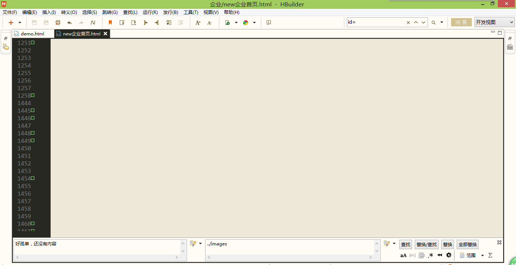This screenshot has width=516, height=265.
Task: Click the red plus New file icon
Action: 11,23
